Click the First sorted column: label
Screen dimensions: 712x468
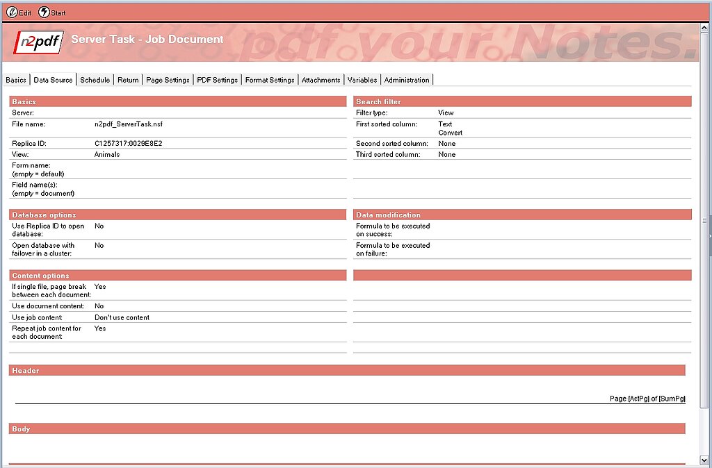tap(387, 124)
